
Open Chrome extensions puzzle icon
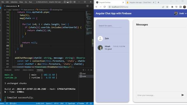pyautogui.click(x=172, y=7)
